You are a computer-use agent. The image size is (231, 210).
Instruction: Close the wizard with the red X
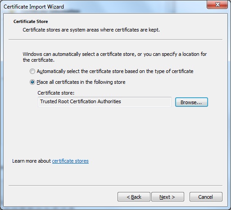pos(217,5)
